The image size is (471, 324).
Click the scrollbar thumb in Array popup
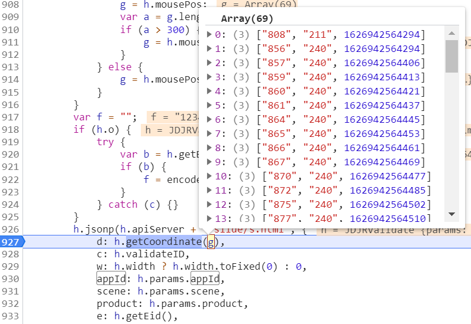(451, 56)
